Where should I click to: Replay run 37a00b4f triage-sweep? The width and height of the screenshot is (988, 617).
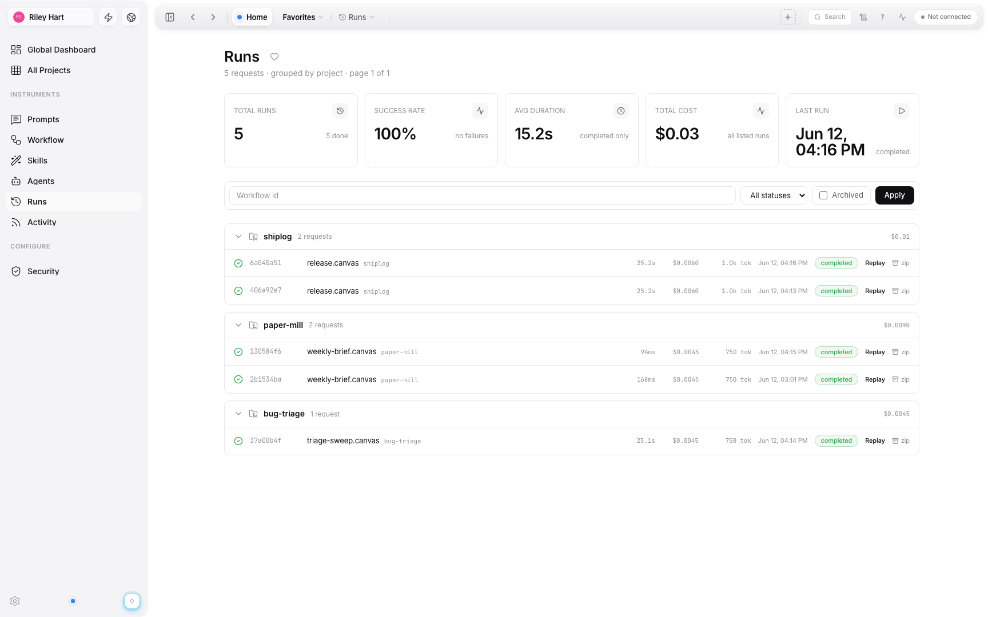click(875, 441)
